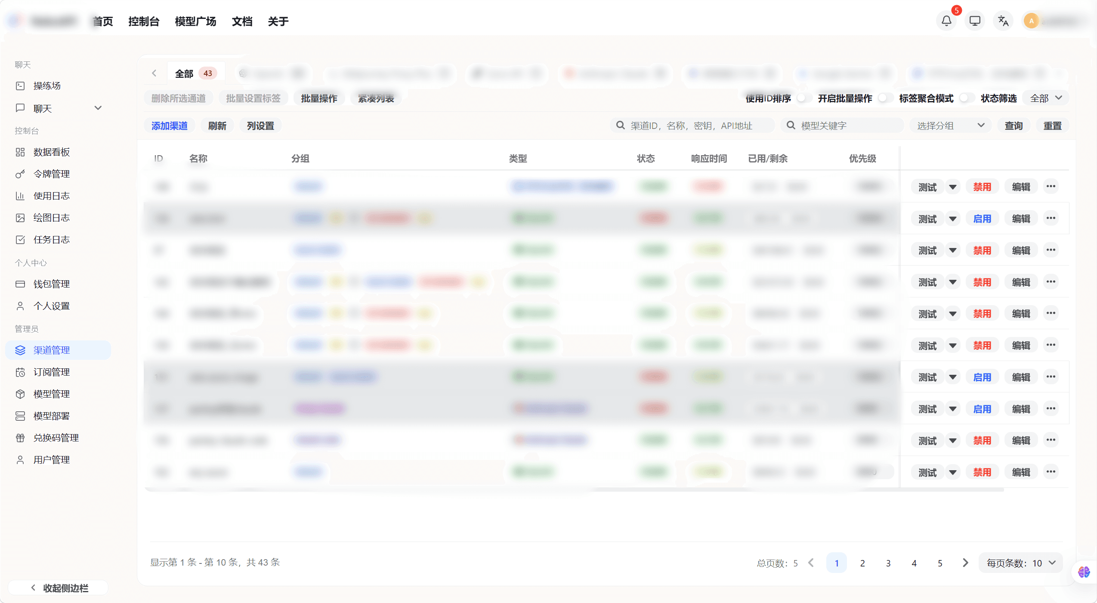The image size is (1097, 603).
Task: Open 绘图日志 from the sidebar
Action: [51, 217]
